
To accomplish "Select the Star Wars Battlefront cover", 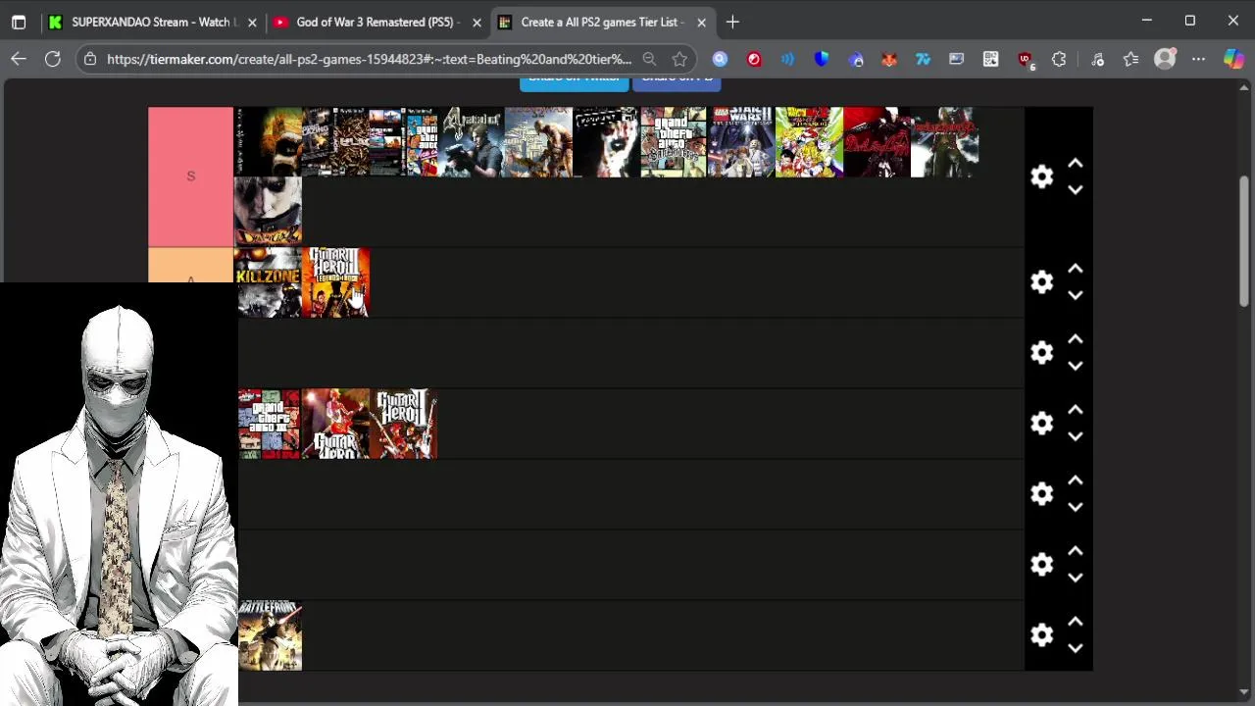I will [x=269, y=635].
